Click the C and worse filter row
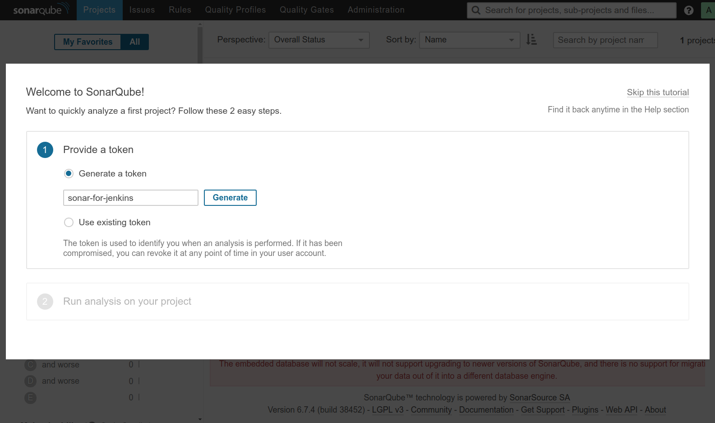Image resolution: width=715 pixels, height=423 pixels. 82,364
